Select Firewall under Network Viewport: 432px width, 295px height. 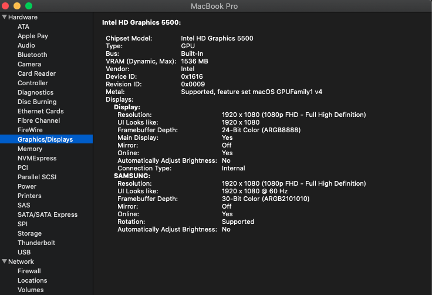click(x=29, y=271)
